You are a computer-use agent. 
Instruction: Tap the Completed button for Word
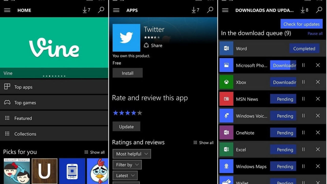304,49
